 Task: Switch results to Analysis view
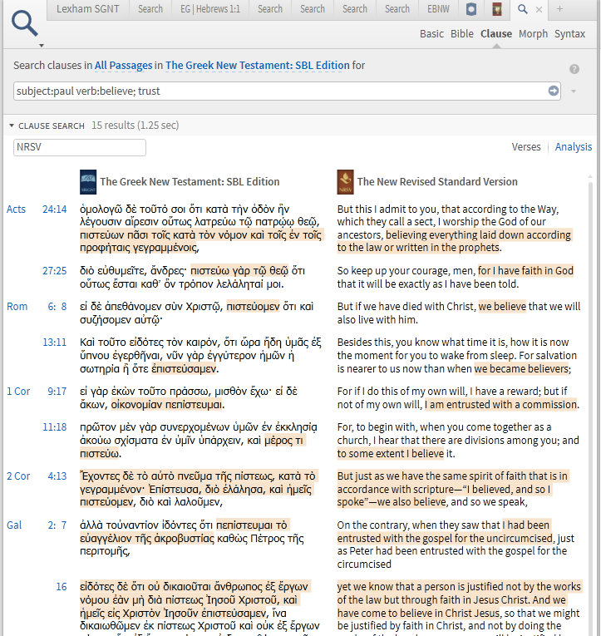(574, 147)
